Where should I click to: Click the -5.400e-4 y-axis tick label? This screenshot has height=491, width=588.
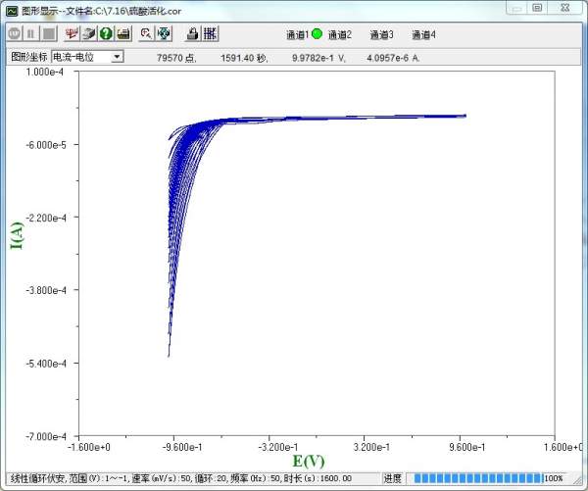[x=45, y=363]
